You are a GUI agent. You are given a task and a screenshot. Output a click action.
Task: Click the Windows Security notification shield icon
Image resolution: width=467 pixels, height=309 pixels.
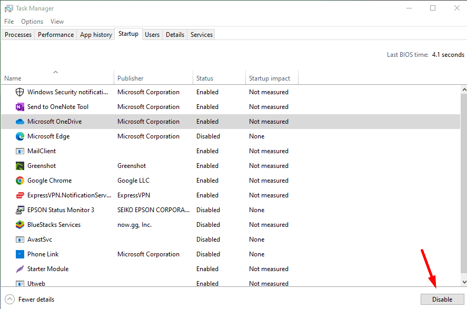pos(19,92)
